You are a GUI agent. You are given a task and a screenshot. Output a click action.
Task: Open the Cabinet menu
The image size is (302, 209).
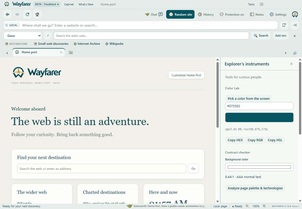tap(69, 4)
